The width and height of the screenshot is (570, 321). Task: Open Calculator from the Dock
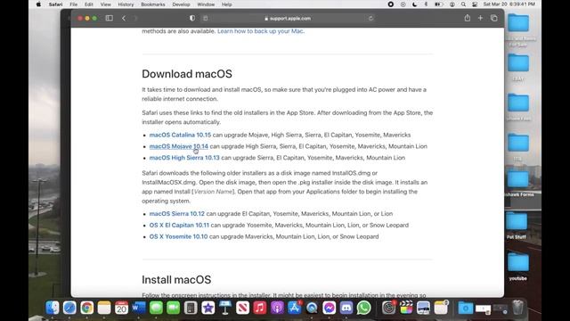coord(191,308)
